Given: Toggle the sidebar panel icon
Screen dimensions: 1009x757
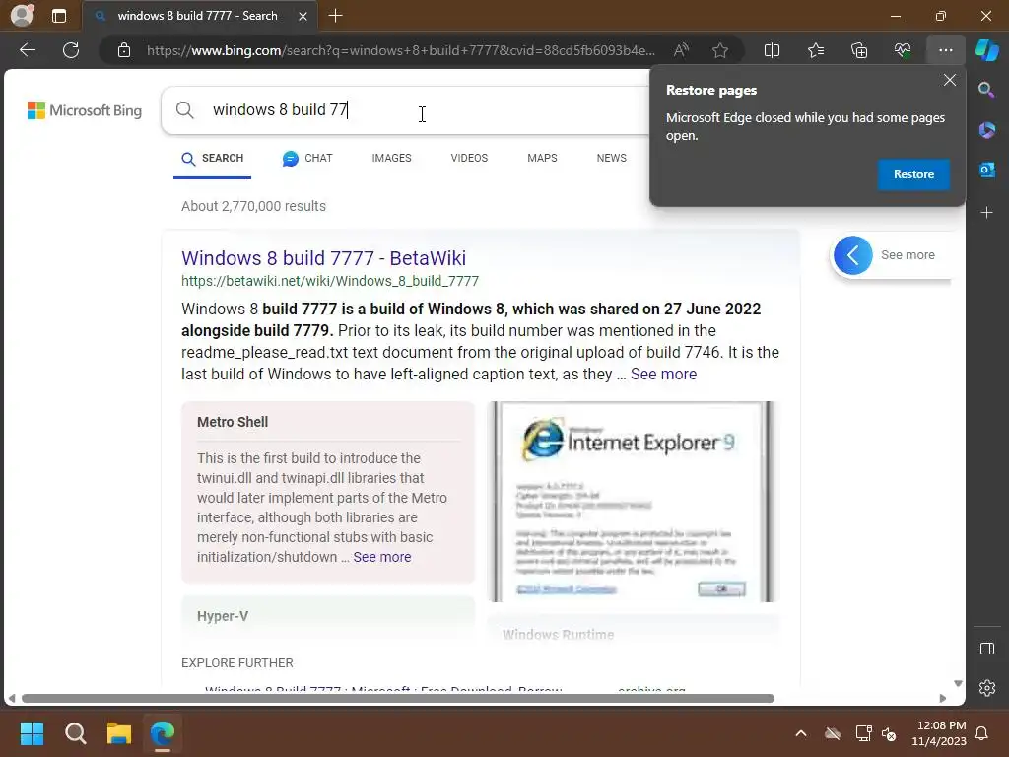Looking at the screenshot, I should [986, 649].
